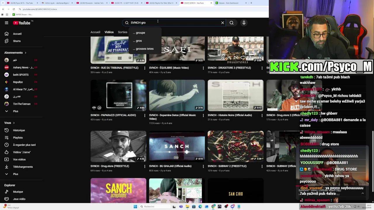This screenshot has height=210, width=374.
Task: Select the Vidéos channel tab
Action: coord(109,32)
